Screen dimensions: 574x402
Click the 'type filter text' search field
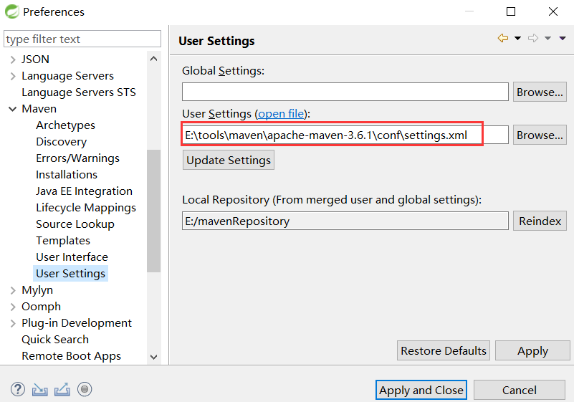click(82, 39)
